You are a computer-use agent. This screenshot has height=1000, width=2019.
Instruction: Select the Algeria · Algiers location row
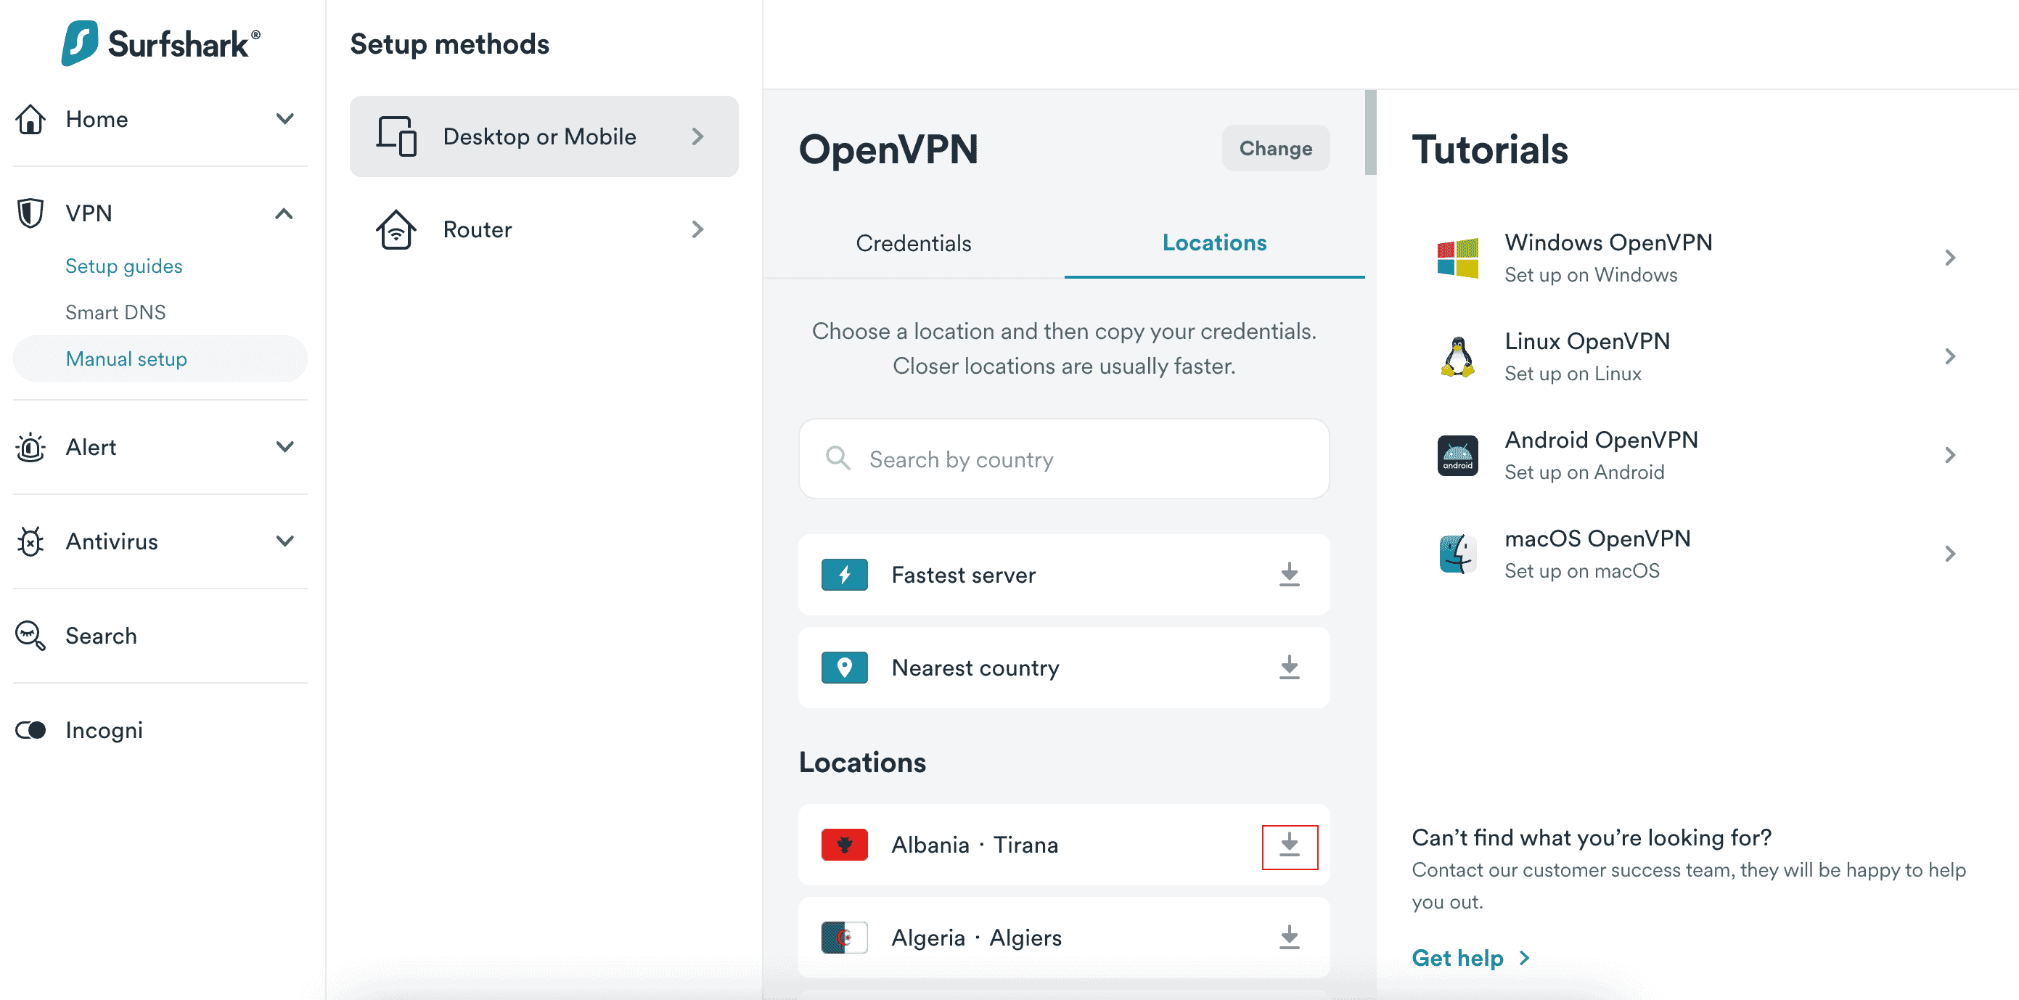(x=1064, y=938)
